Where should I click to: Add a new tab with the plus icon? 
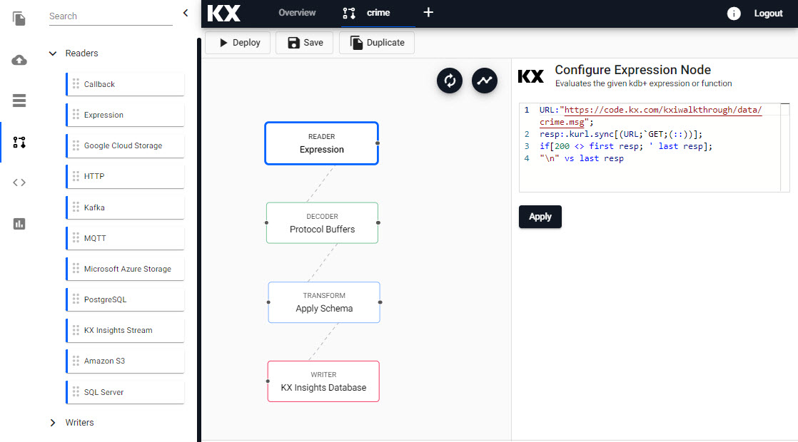[x=428, y=12]
